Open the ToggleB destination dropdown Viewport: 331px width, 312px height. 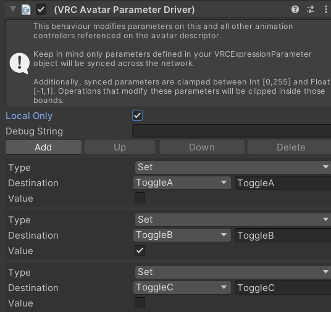pyautogui.click(x=182, y=236)
